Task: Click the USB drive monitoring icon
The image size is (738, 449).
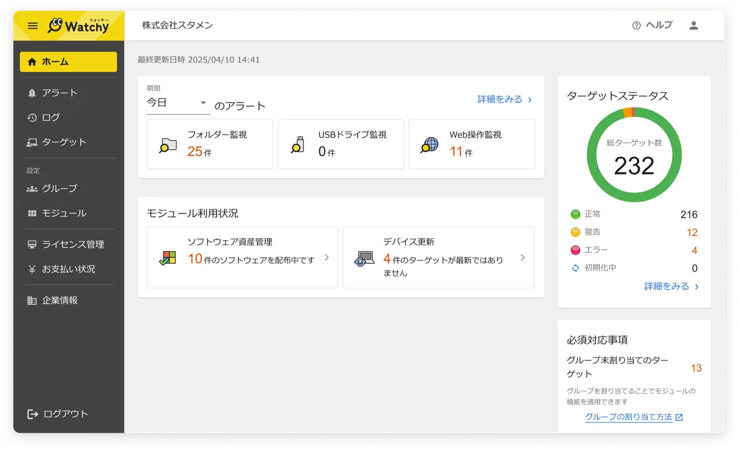Action: (298, 144)
